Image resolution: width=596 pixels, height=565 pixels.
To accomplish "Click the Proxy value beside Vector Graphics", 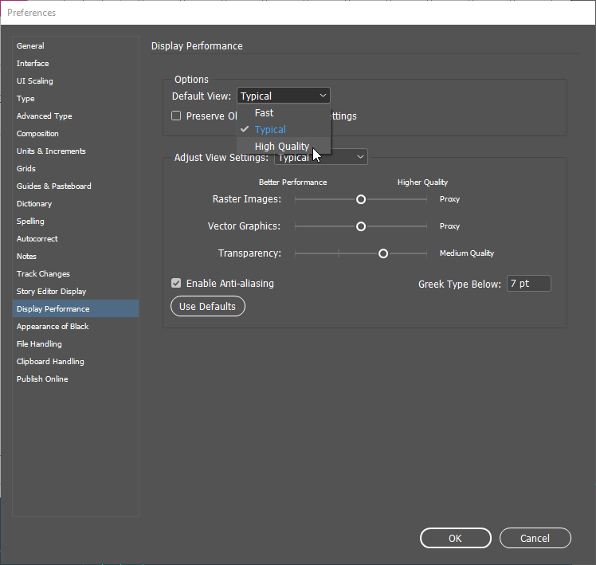I will (x=449, y=226).
